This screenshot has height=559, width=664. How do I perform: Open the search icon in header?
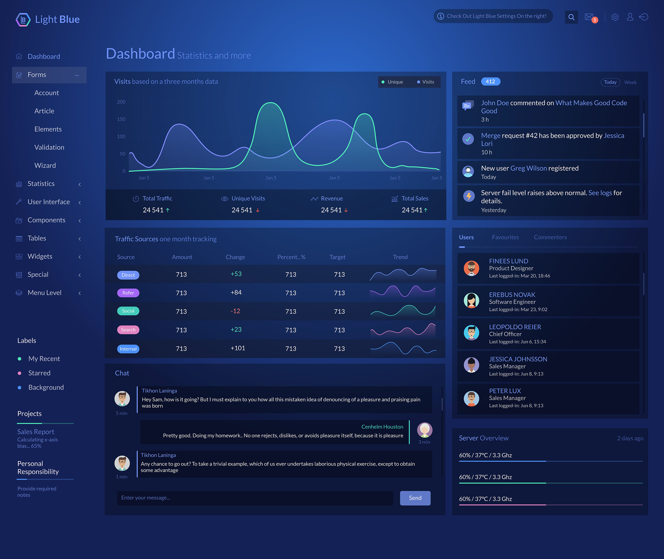pos(571,17)
